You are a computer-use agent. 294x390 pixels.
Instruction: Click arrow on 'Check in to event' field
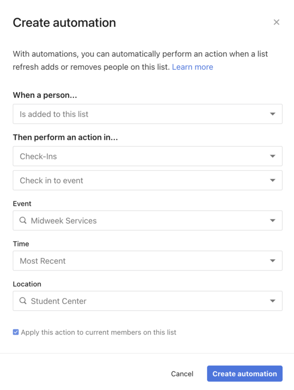click(273, 180)
